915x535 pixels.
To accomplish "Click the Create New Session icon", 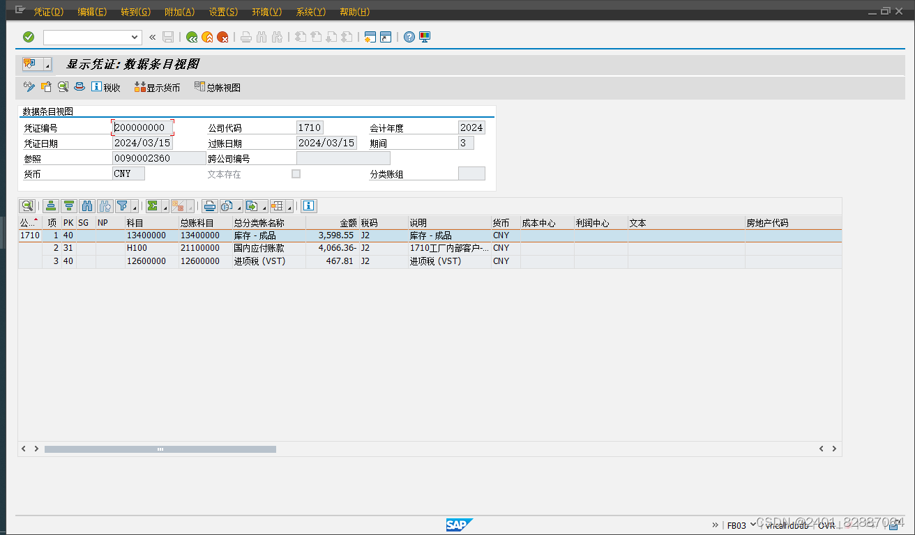I will point(370,37).
